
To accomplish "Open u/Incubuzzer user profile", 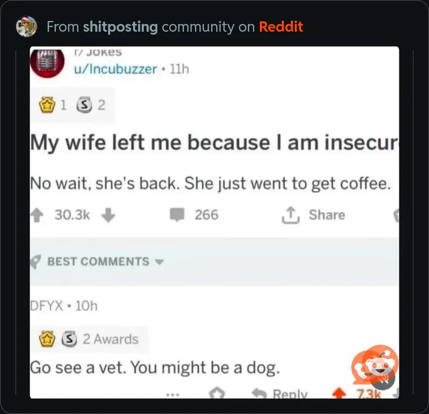I will (x=115, y=69).
